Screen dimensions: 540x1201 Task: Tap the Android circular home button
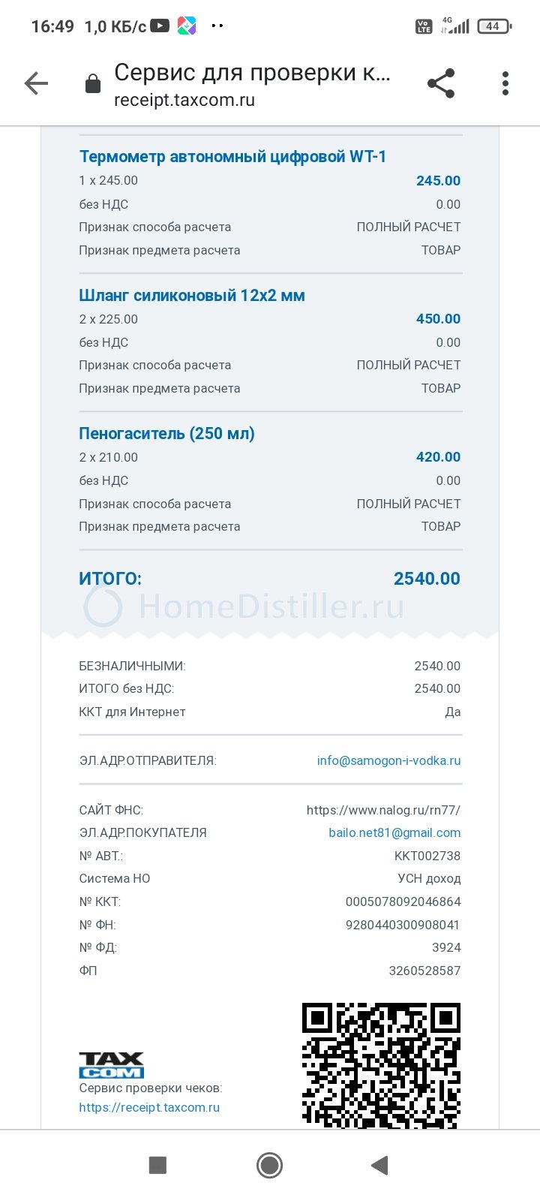point(269,1165)
